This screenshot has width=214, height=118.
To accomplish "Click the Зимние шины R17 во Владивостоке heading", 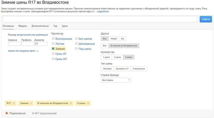I will pos(35,2).
